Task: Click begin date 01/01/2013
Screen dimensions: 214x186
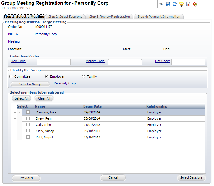Action: 92,125
